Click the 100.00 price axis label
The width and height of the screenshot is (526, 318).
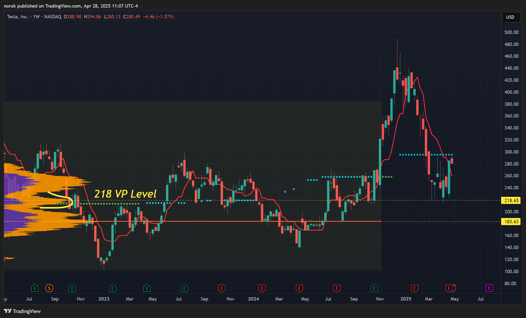point(511,272)
